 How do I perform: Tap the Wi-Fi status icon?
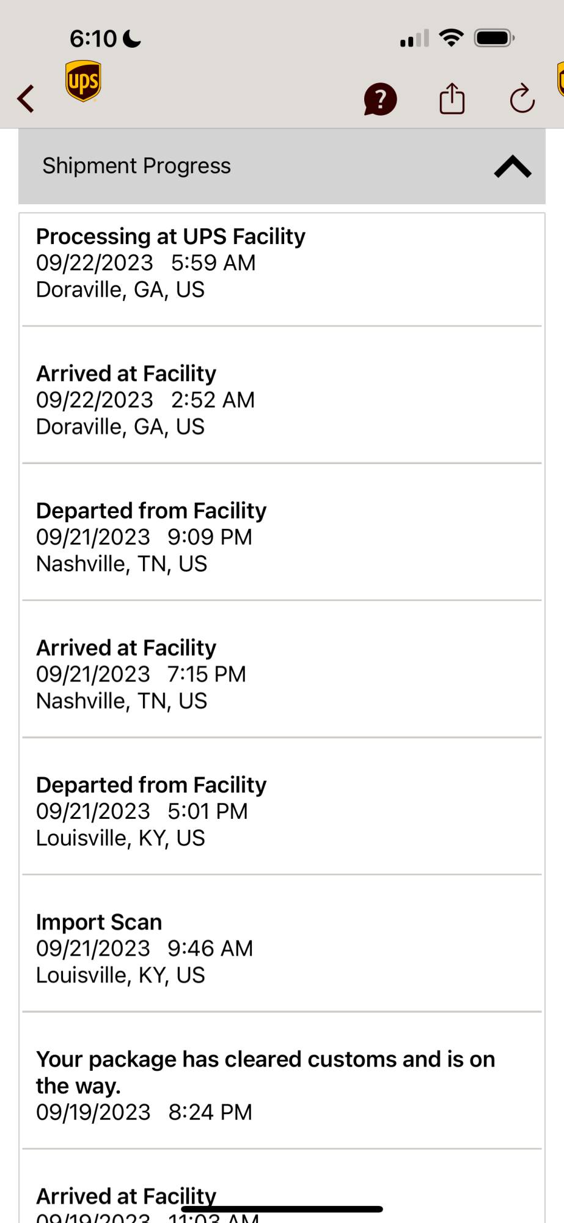[x=451, y=39]
